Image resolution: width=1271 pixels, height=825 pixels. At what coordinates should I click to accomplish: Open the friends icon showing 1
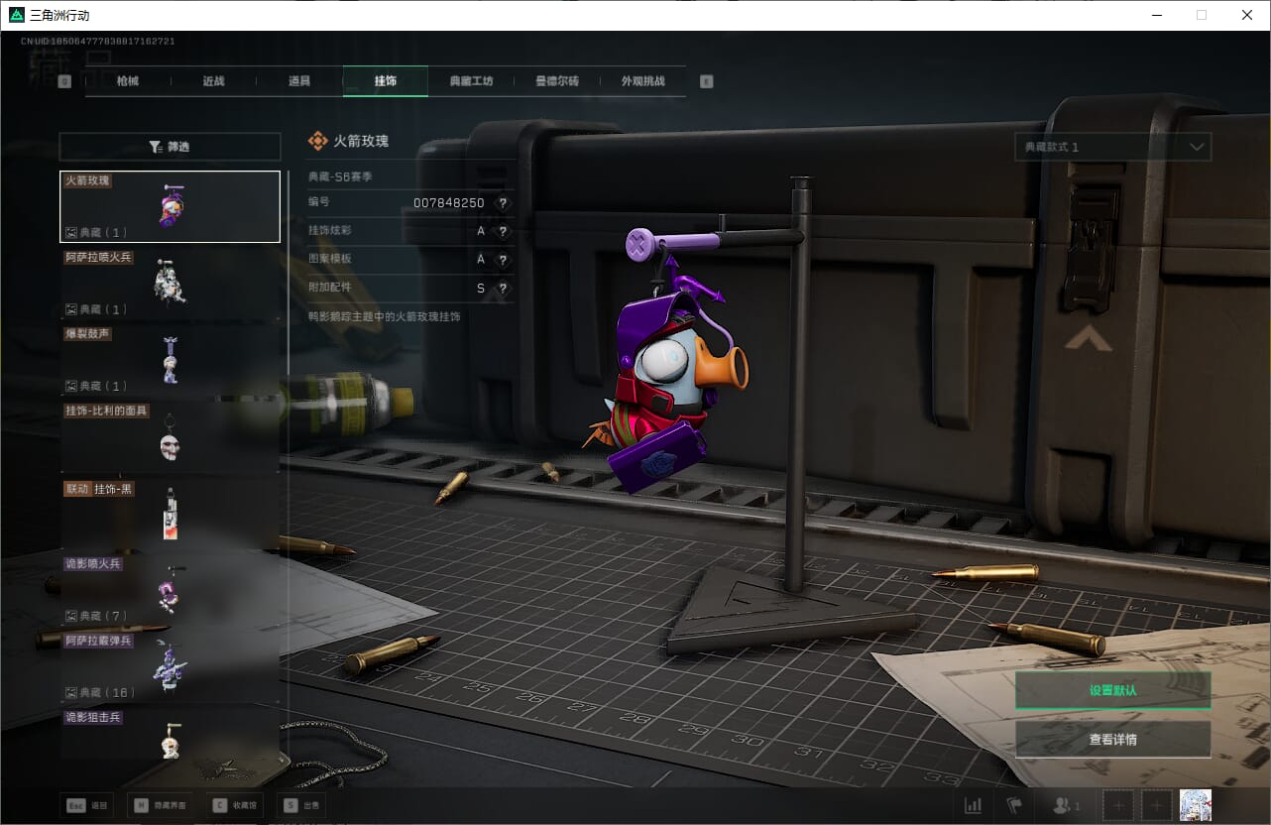[x=1067, y=806]
